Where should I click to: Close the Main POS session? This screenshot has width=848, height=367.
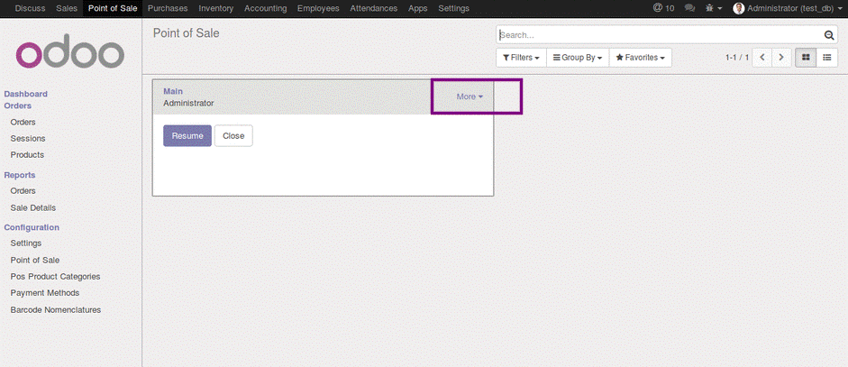pyautogui.click(x=233, y=136)
